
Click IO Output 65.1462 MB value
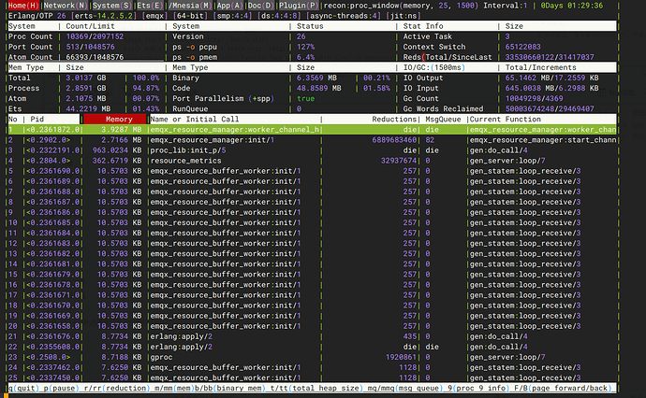(551, 78)
